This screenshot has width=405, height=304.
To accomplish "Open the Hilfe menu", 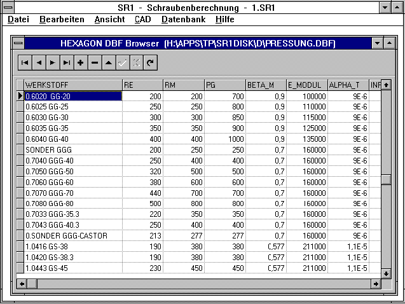I will (225, 20).
